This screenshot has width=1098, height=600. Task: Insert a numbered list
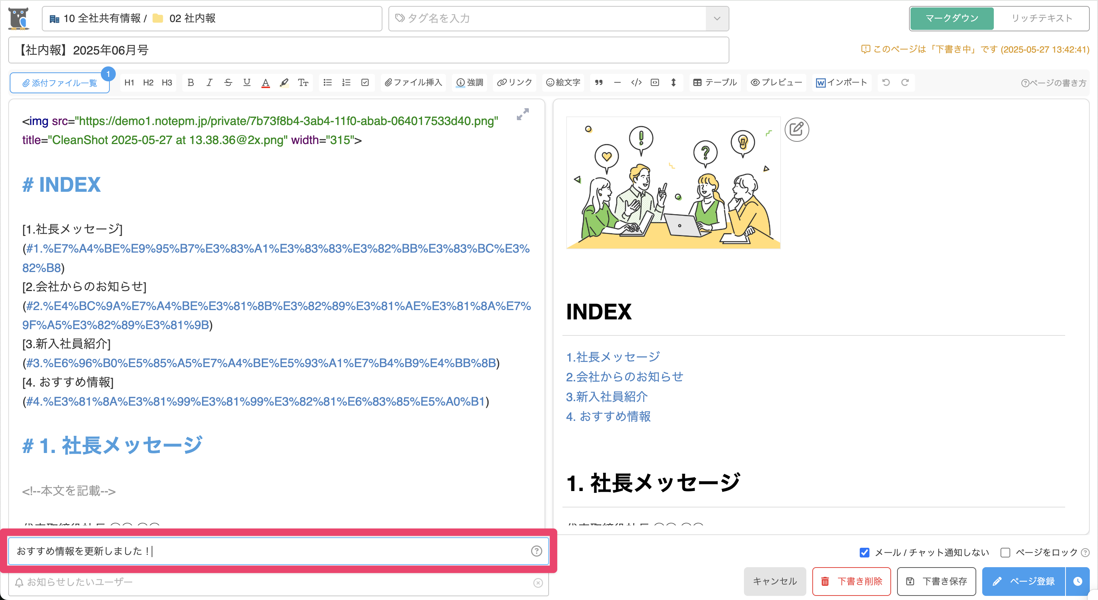click(346, 82)
